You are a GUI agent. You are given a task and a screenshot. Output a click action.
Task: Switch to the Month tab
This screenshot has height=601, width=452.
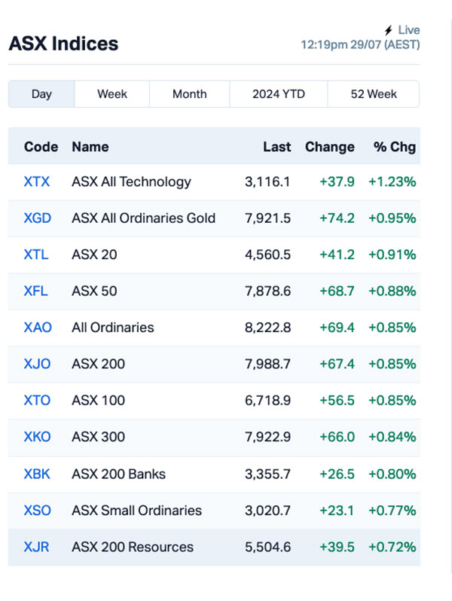[189, 94]
